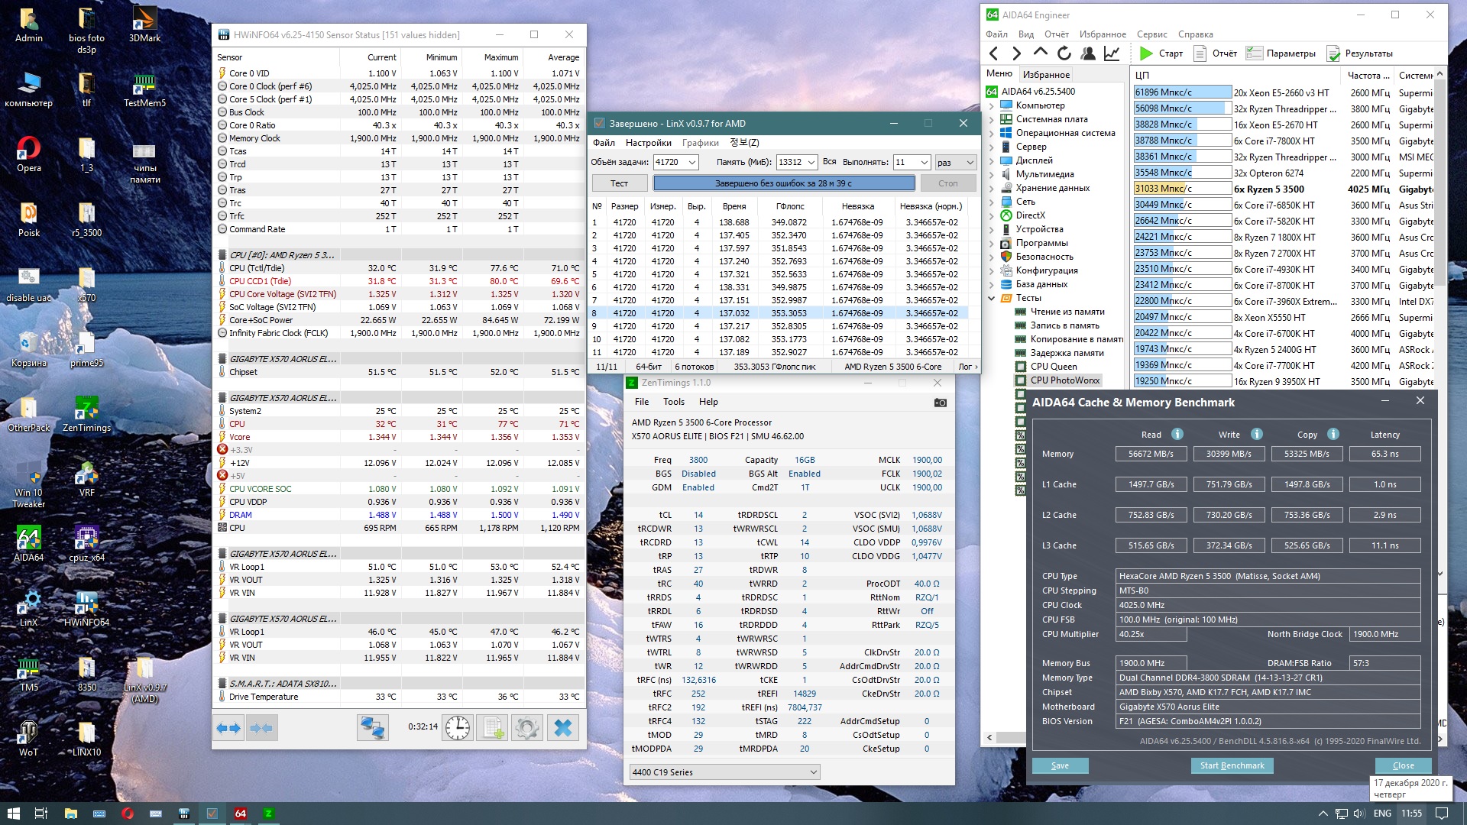Open the Объём задачи dropdown in LinX
The height and width of the screenshot is (825, 1467).
click(692, 162)
